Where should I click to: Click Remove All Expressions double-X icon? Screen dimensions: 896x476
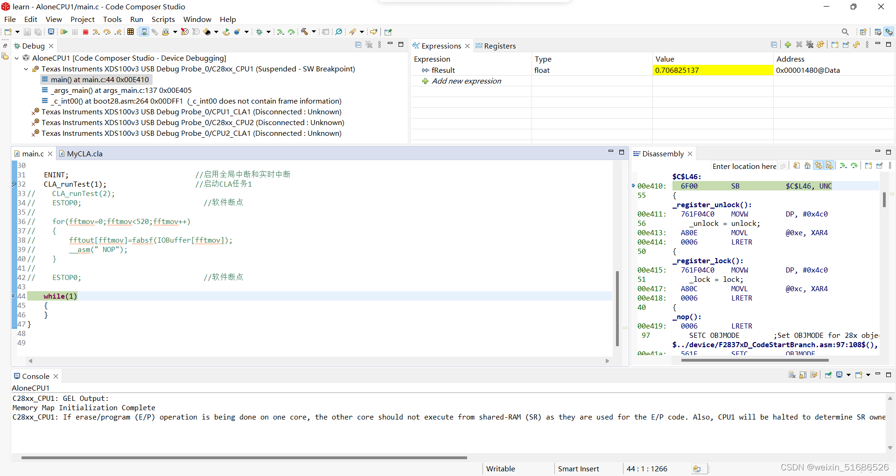[x=810, y=44]
